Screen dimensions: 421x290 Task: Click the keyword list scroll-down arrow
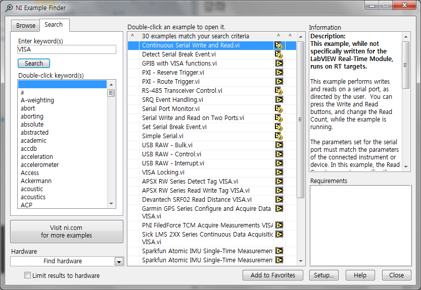click(111, 204)
